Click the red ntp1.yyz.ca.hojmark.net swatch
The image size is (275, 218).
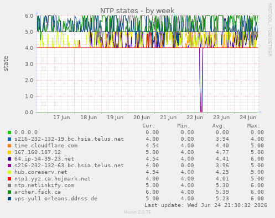[9, 179]
